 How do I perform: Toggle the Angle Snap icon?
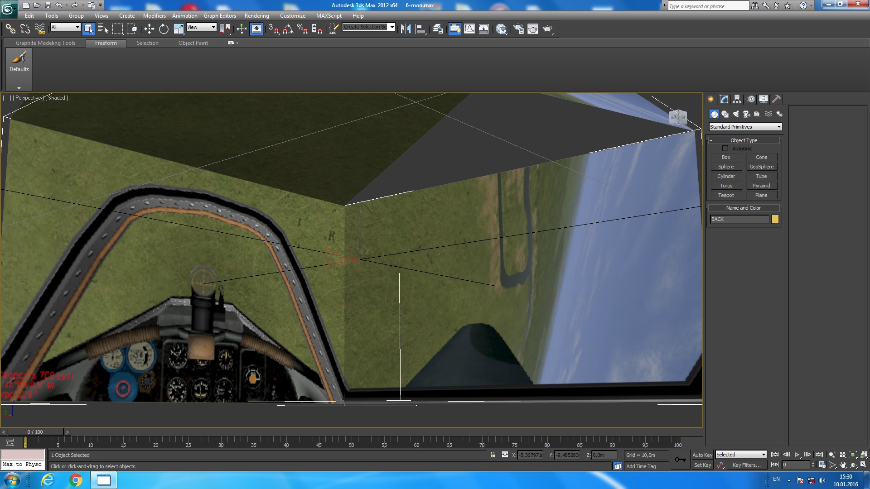(x=288, y=29)
